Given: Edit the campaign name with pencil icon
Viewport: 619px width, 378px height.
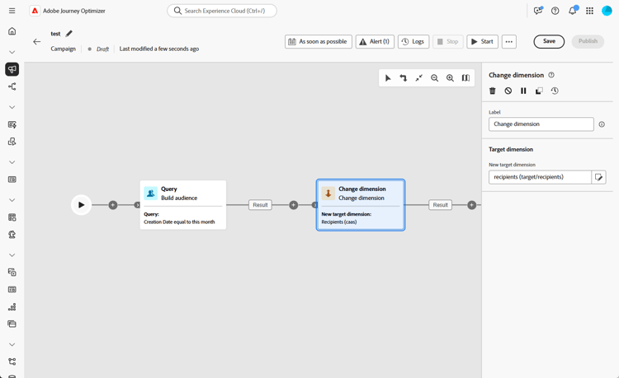Looking at the screenshot, I should click(x=69, y=34).
